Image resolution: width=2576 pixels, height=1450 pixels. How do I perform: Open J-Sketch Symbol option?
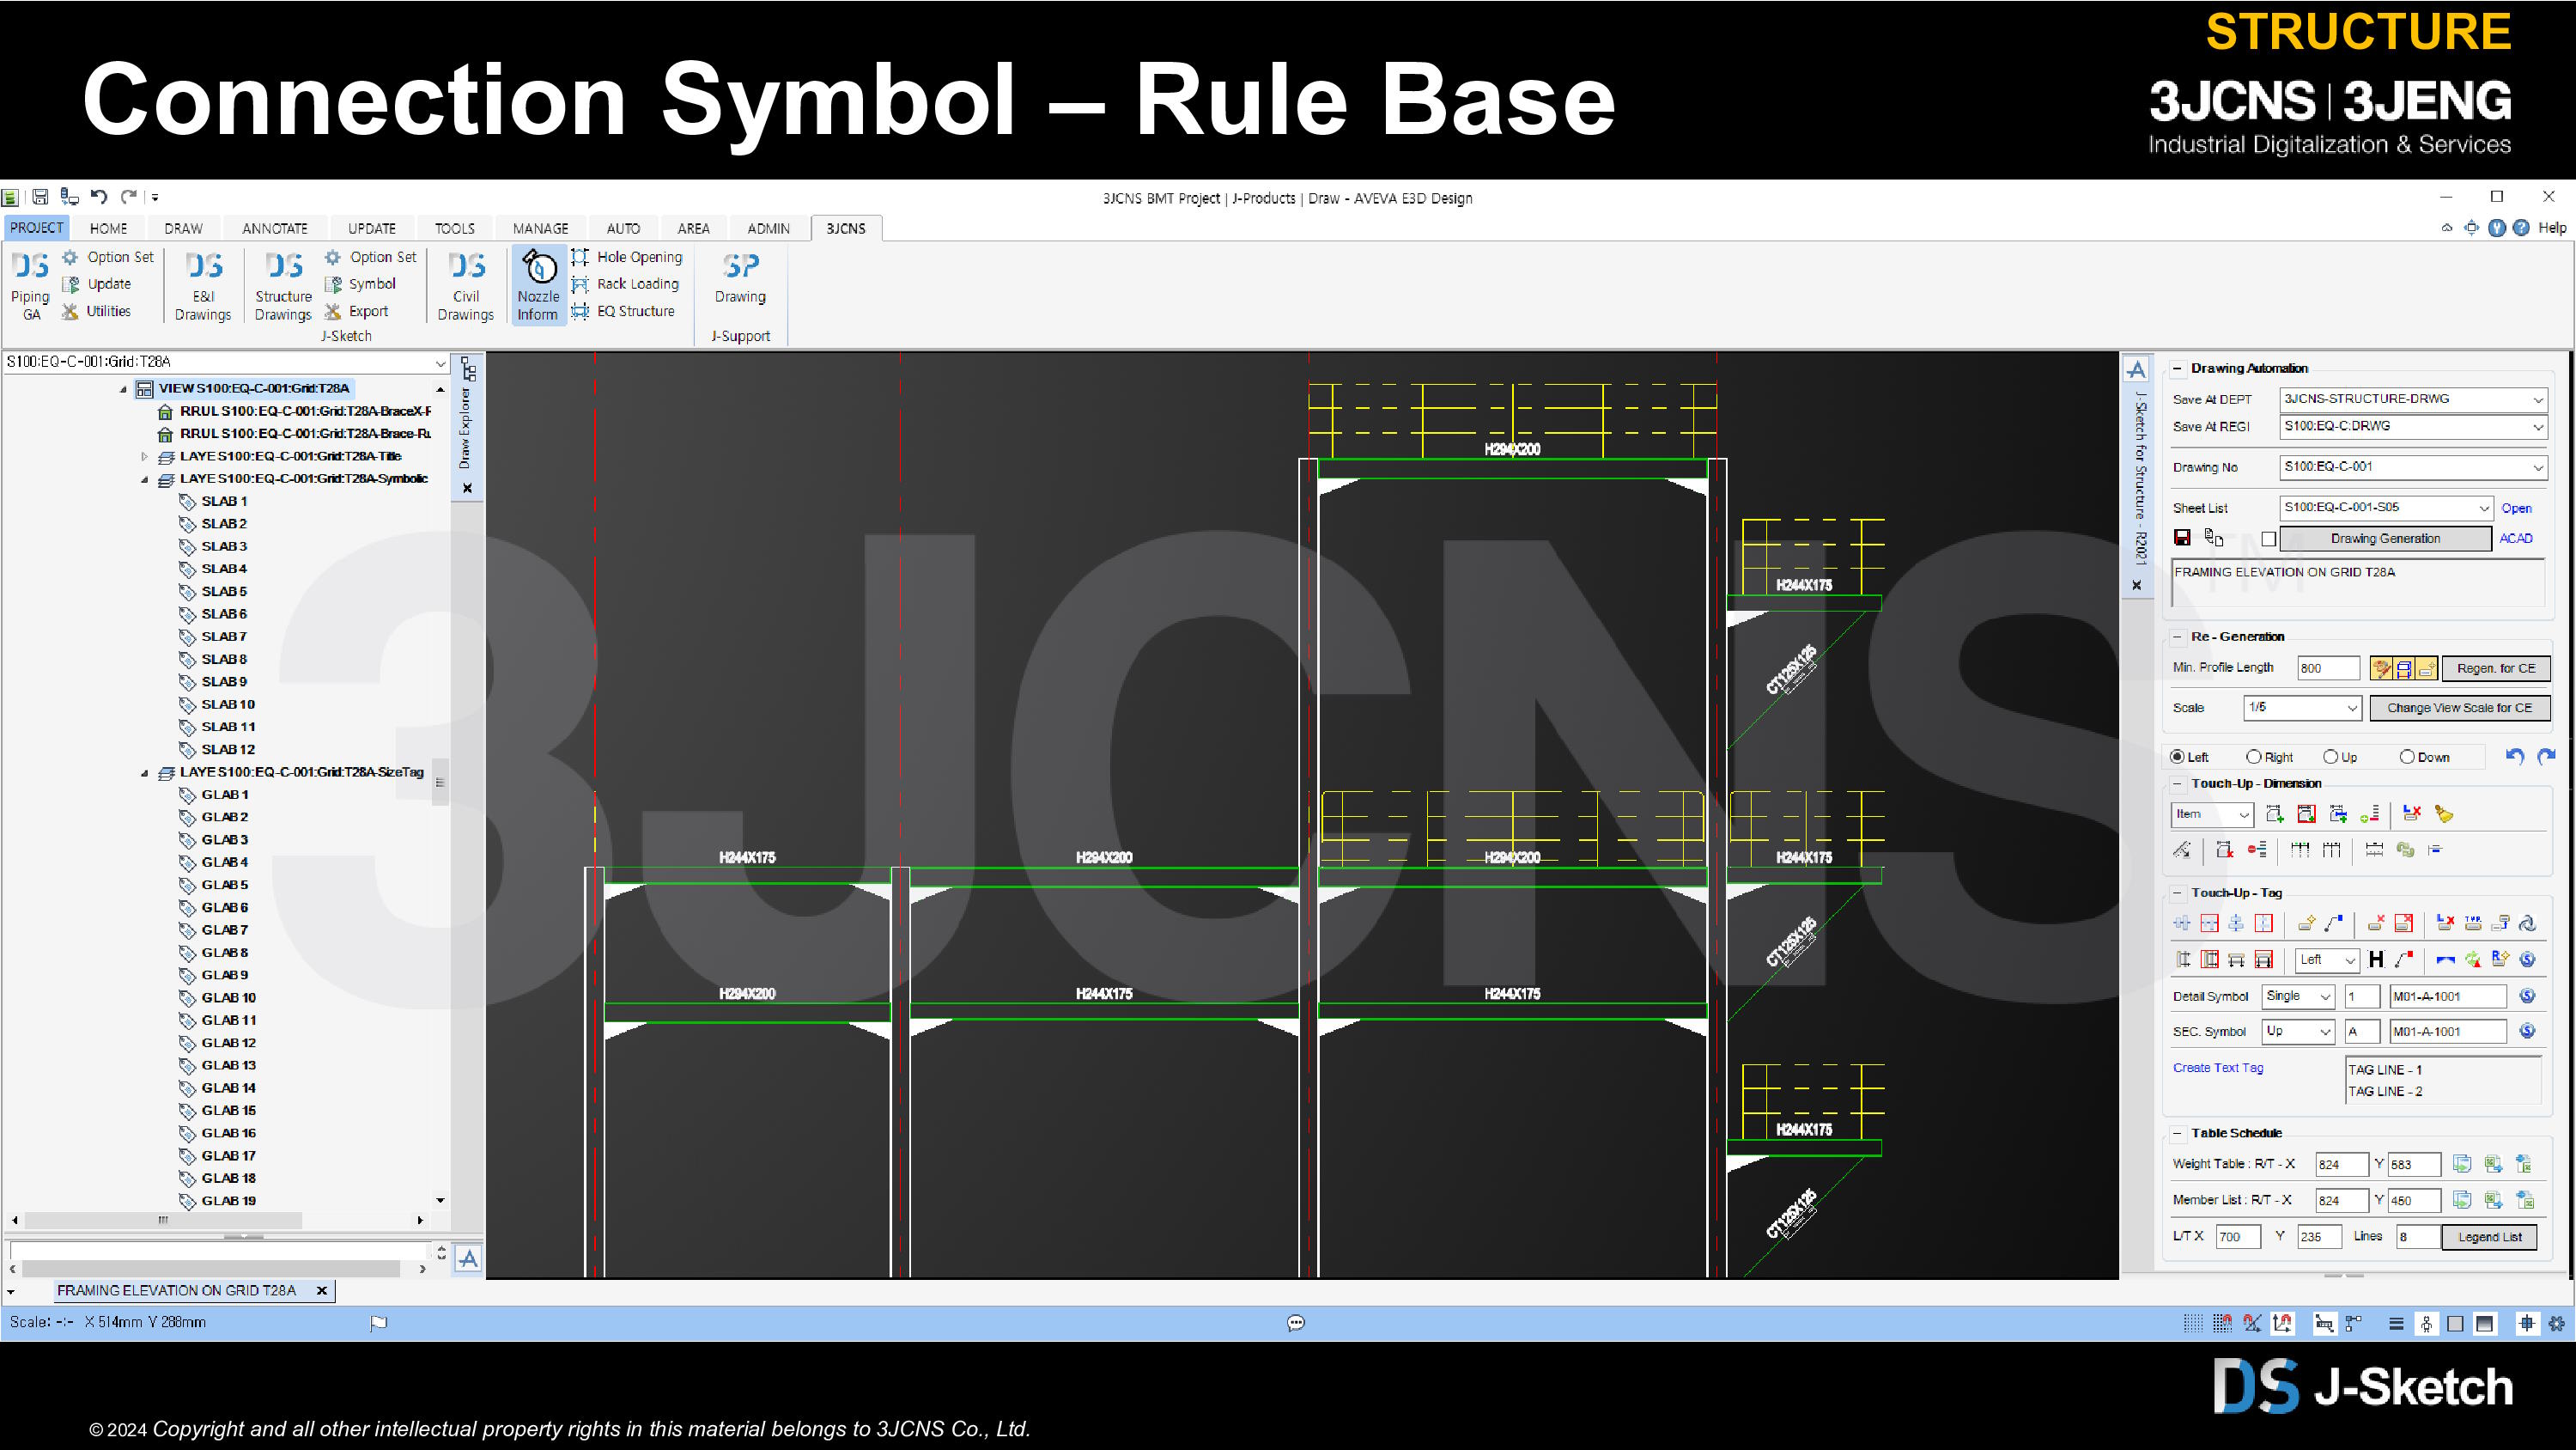coord(361,284)
